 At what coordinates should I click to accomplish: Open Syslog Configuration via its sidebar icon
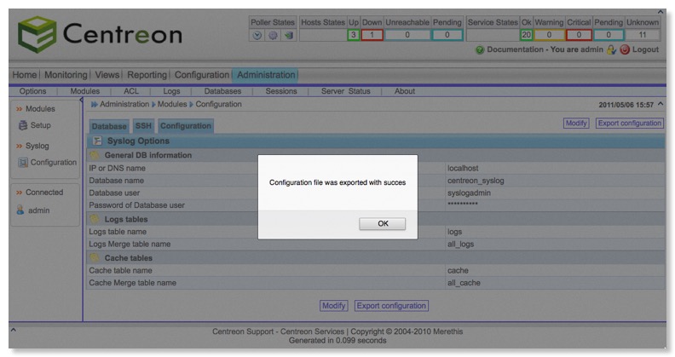(22, 163)
